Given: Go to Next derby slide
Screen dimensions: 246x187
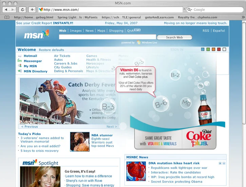Looking at the screenshot, I should click(112, 126).
